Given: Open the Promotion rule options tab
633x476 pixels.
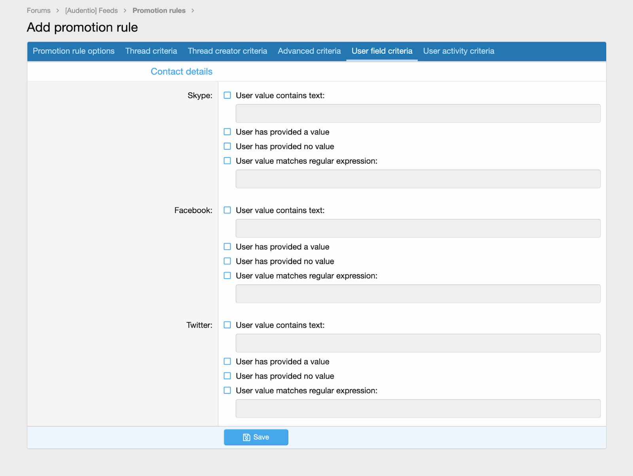Looking at the screenshot, I should (x=74, y=51).
